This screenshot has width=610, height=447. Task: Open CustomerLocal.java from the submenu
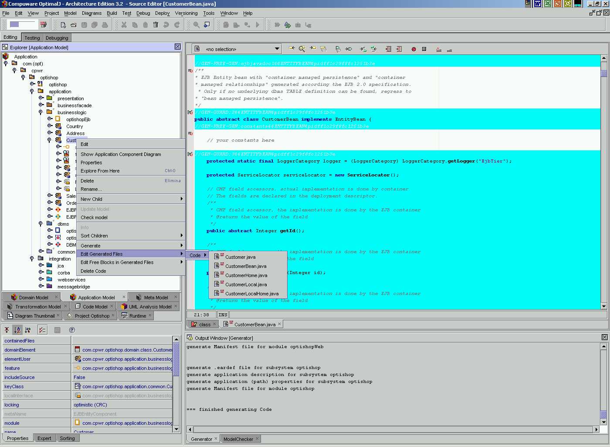[248, 284]
